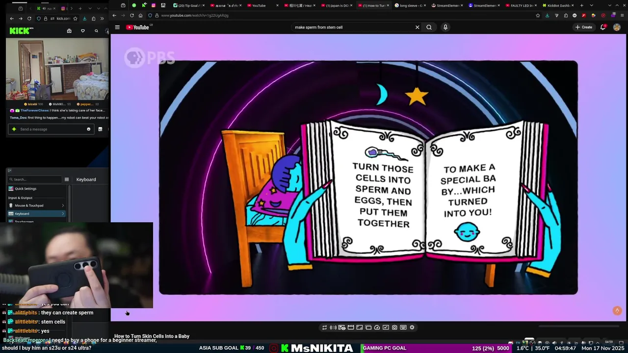Click scroll-to-top orange arrow button

point(617,310)
